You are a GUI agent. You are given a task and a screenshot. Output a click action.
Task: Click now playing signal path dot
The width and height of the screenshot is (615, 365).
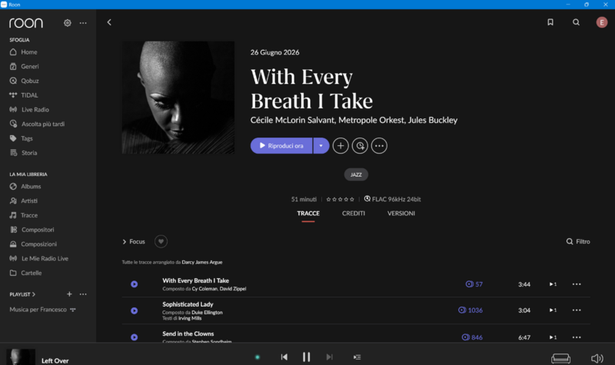(258, 357)
